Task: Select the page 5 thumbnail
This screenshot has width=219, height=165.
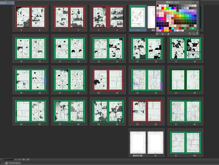Action: coord(100,17)
